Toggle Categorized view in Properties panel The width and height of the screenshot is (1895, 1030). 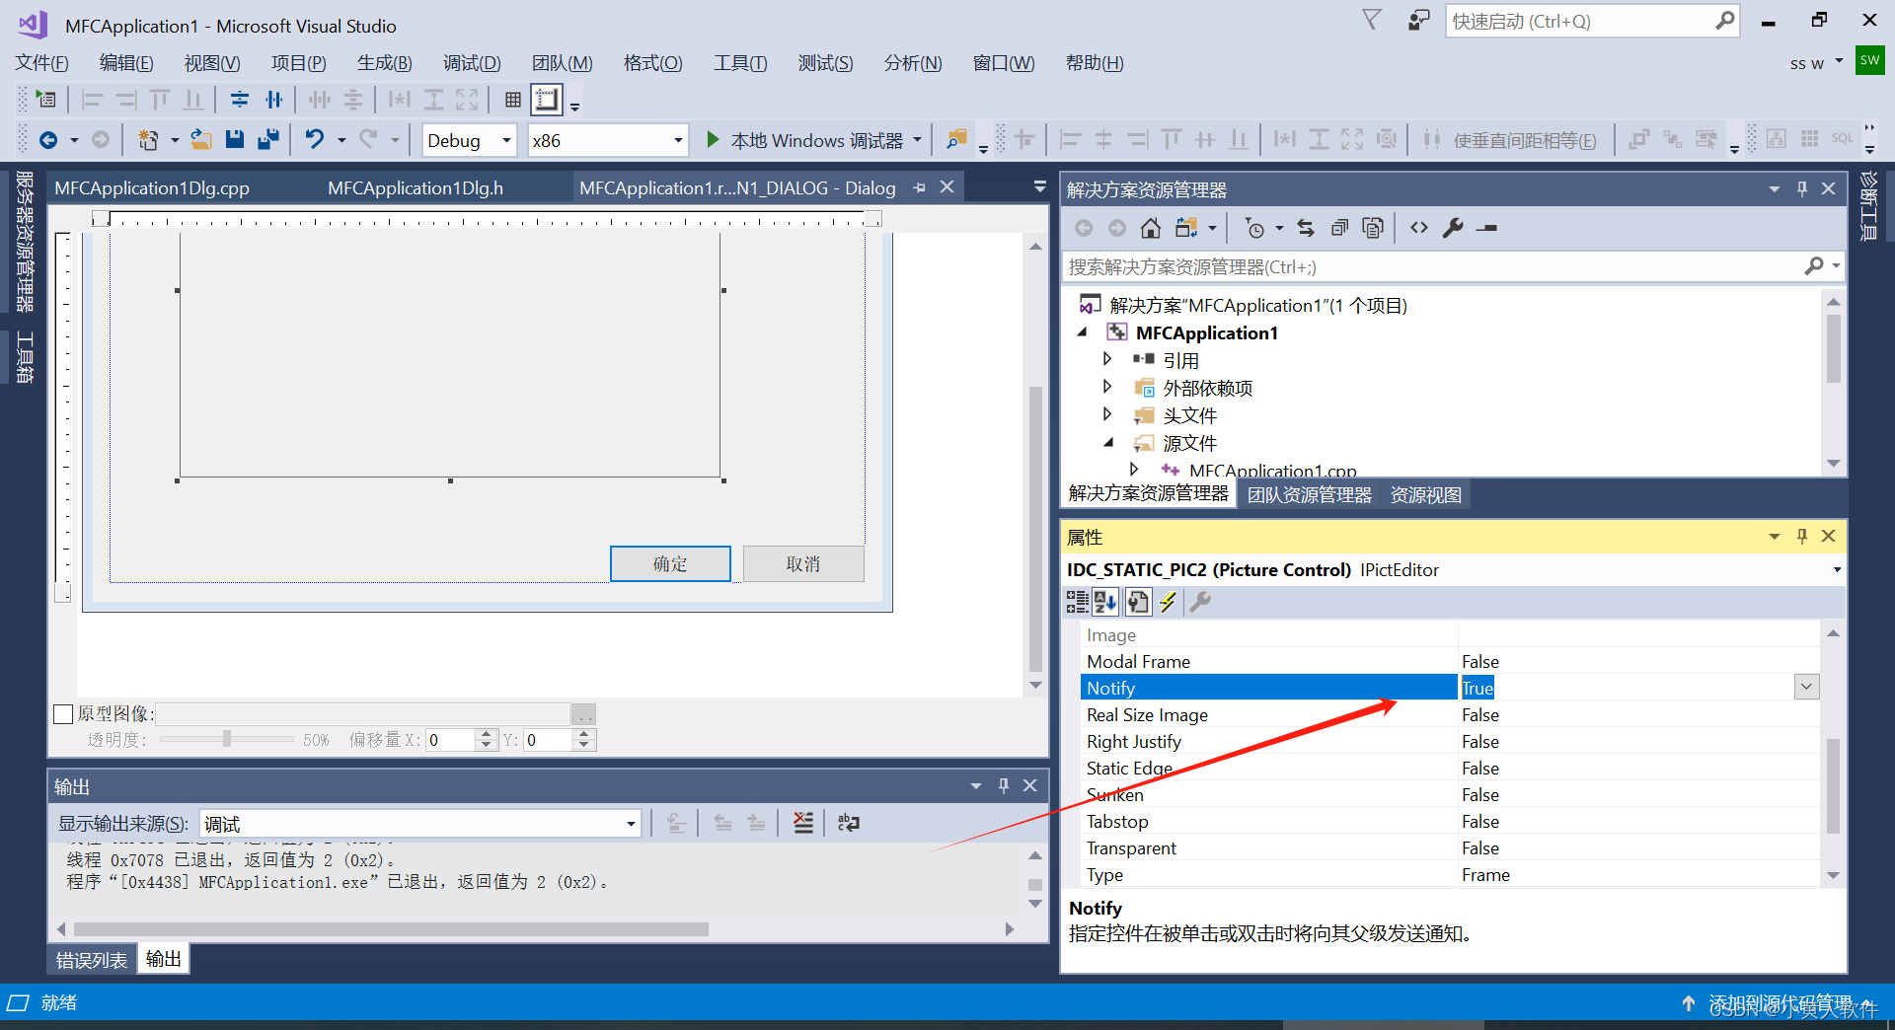tap(1077, 601)
